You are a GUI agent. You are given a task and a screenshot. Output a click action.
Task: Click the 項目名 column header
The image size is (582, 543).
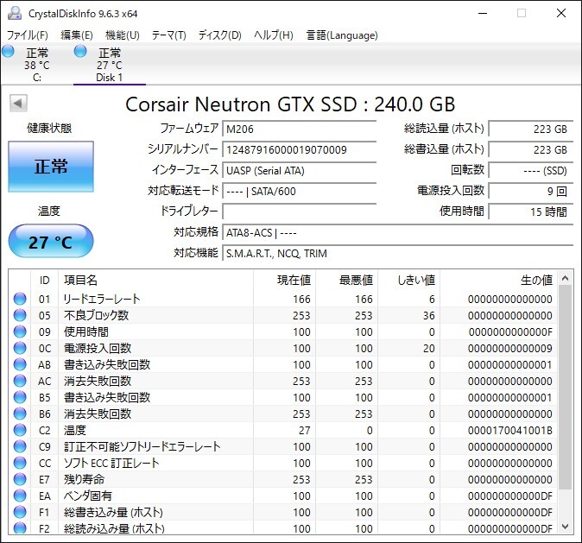click(x=156, y=280)
